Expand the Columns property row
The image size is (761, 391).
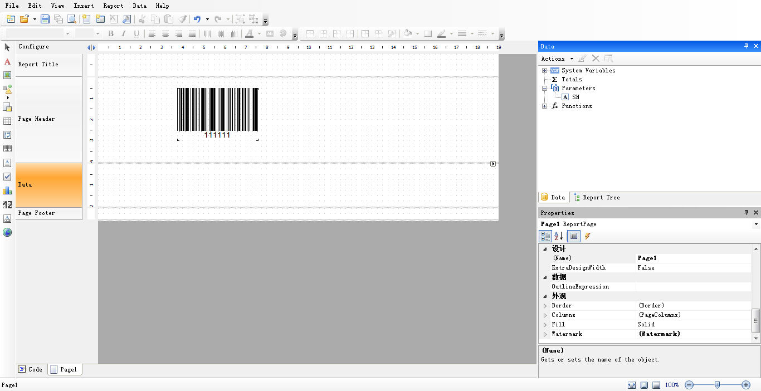click(x=545, y=315)
